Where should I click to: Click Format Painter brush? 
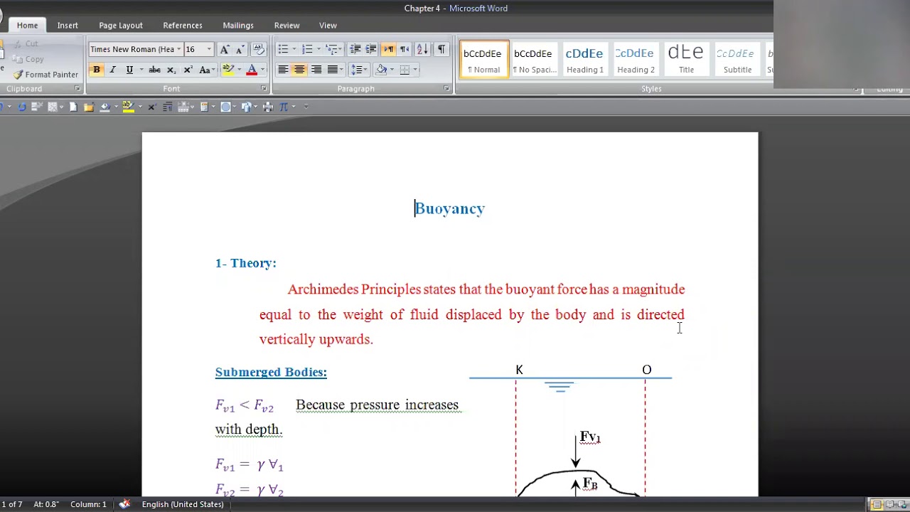pos(45,75)
